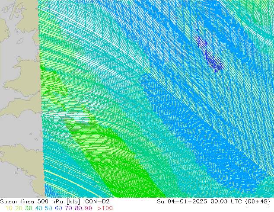Viewport: 274px width, 212px height.
Task: Click the purple '80' legend value
Action: coord(79,208)
